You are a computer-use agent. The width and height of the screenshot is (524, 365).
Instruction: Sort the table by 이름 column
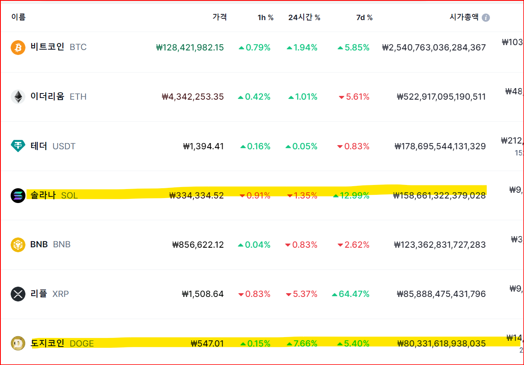pyautogui.click(x=18, y=17)
